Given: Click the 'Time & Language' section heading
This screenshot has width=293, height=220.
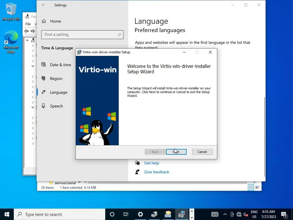Looking at the screenshot, I should click(x=57, y=48).
